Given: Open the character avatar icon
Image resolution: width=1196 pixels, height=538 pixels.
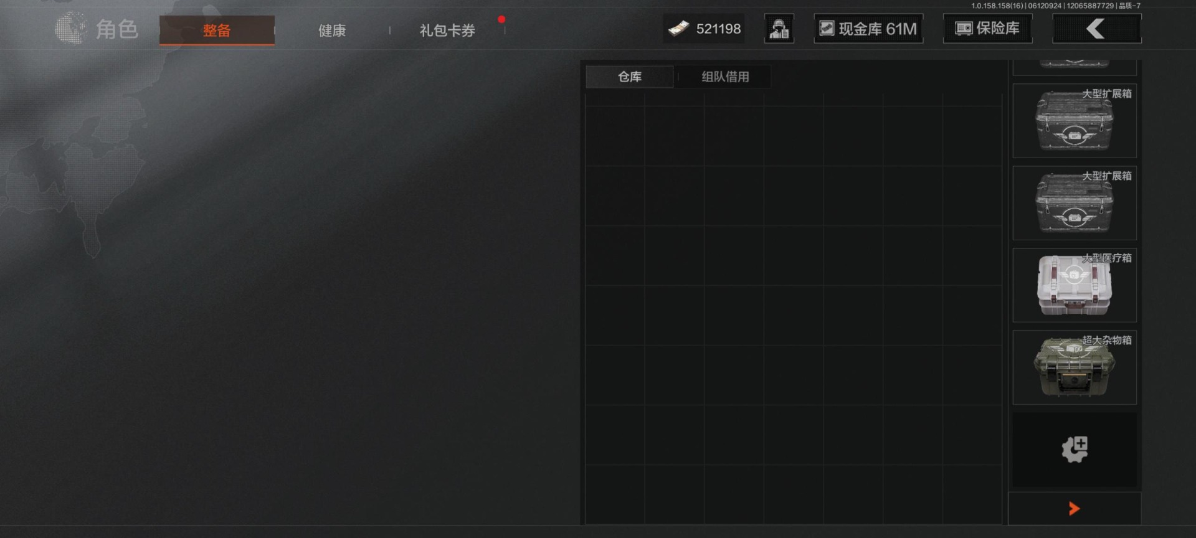Looking at the screenshot, I should (779, 29).
